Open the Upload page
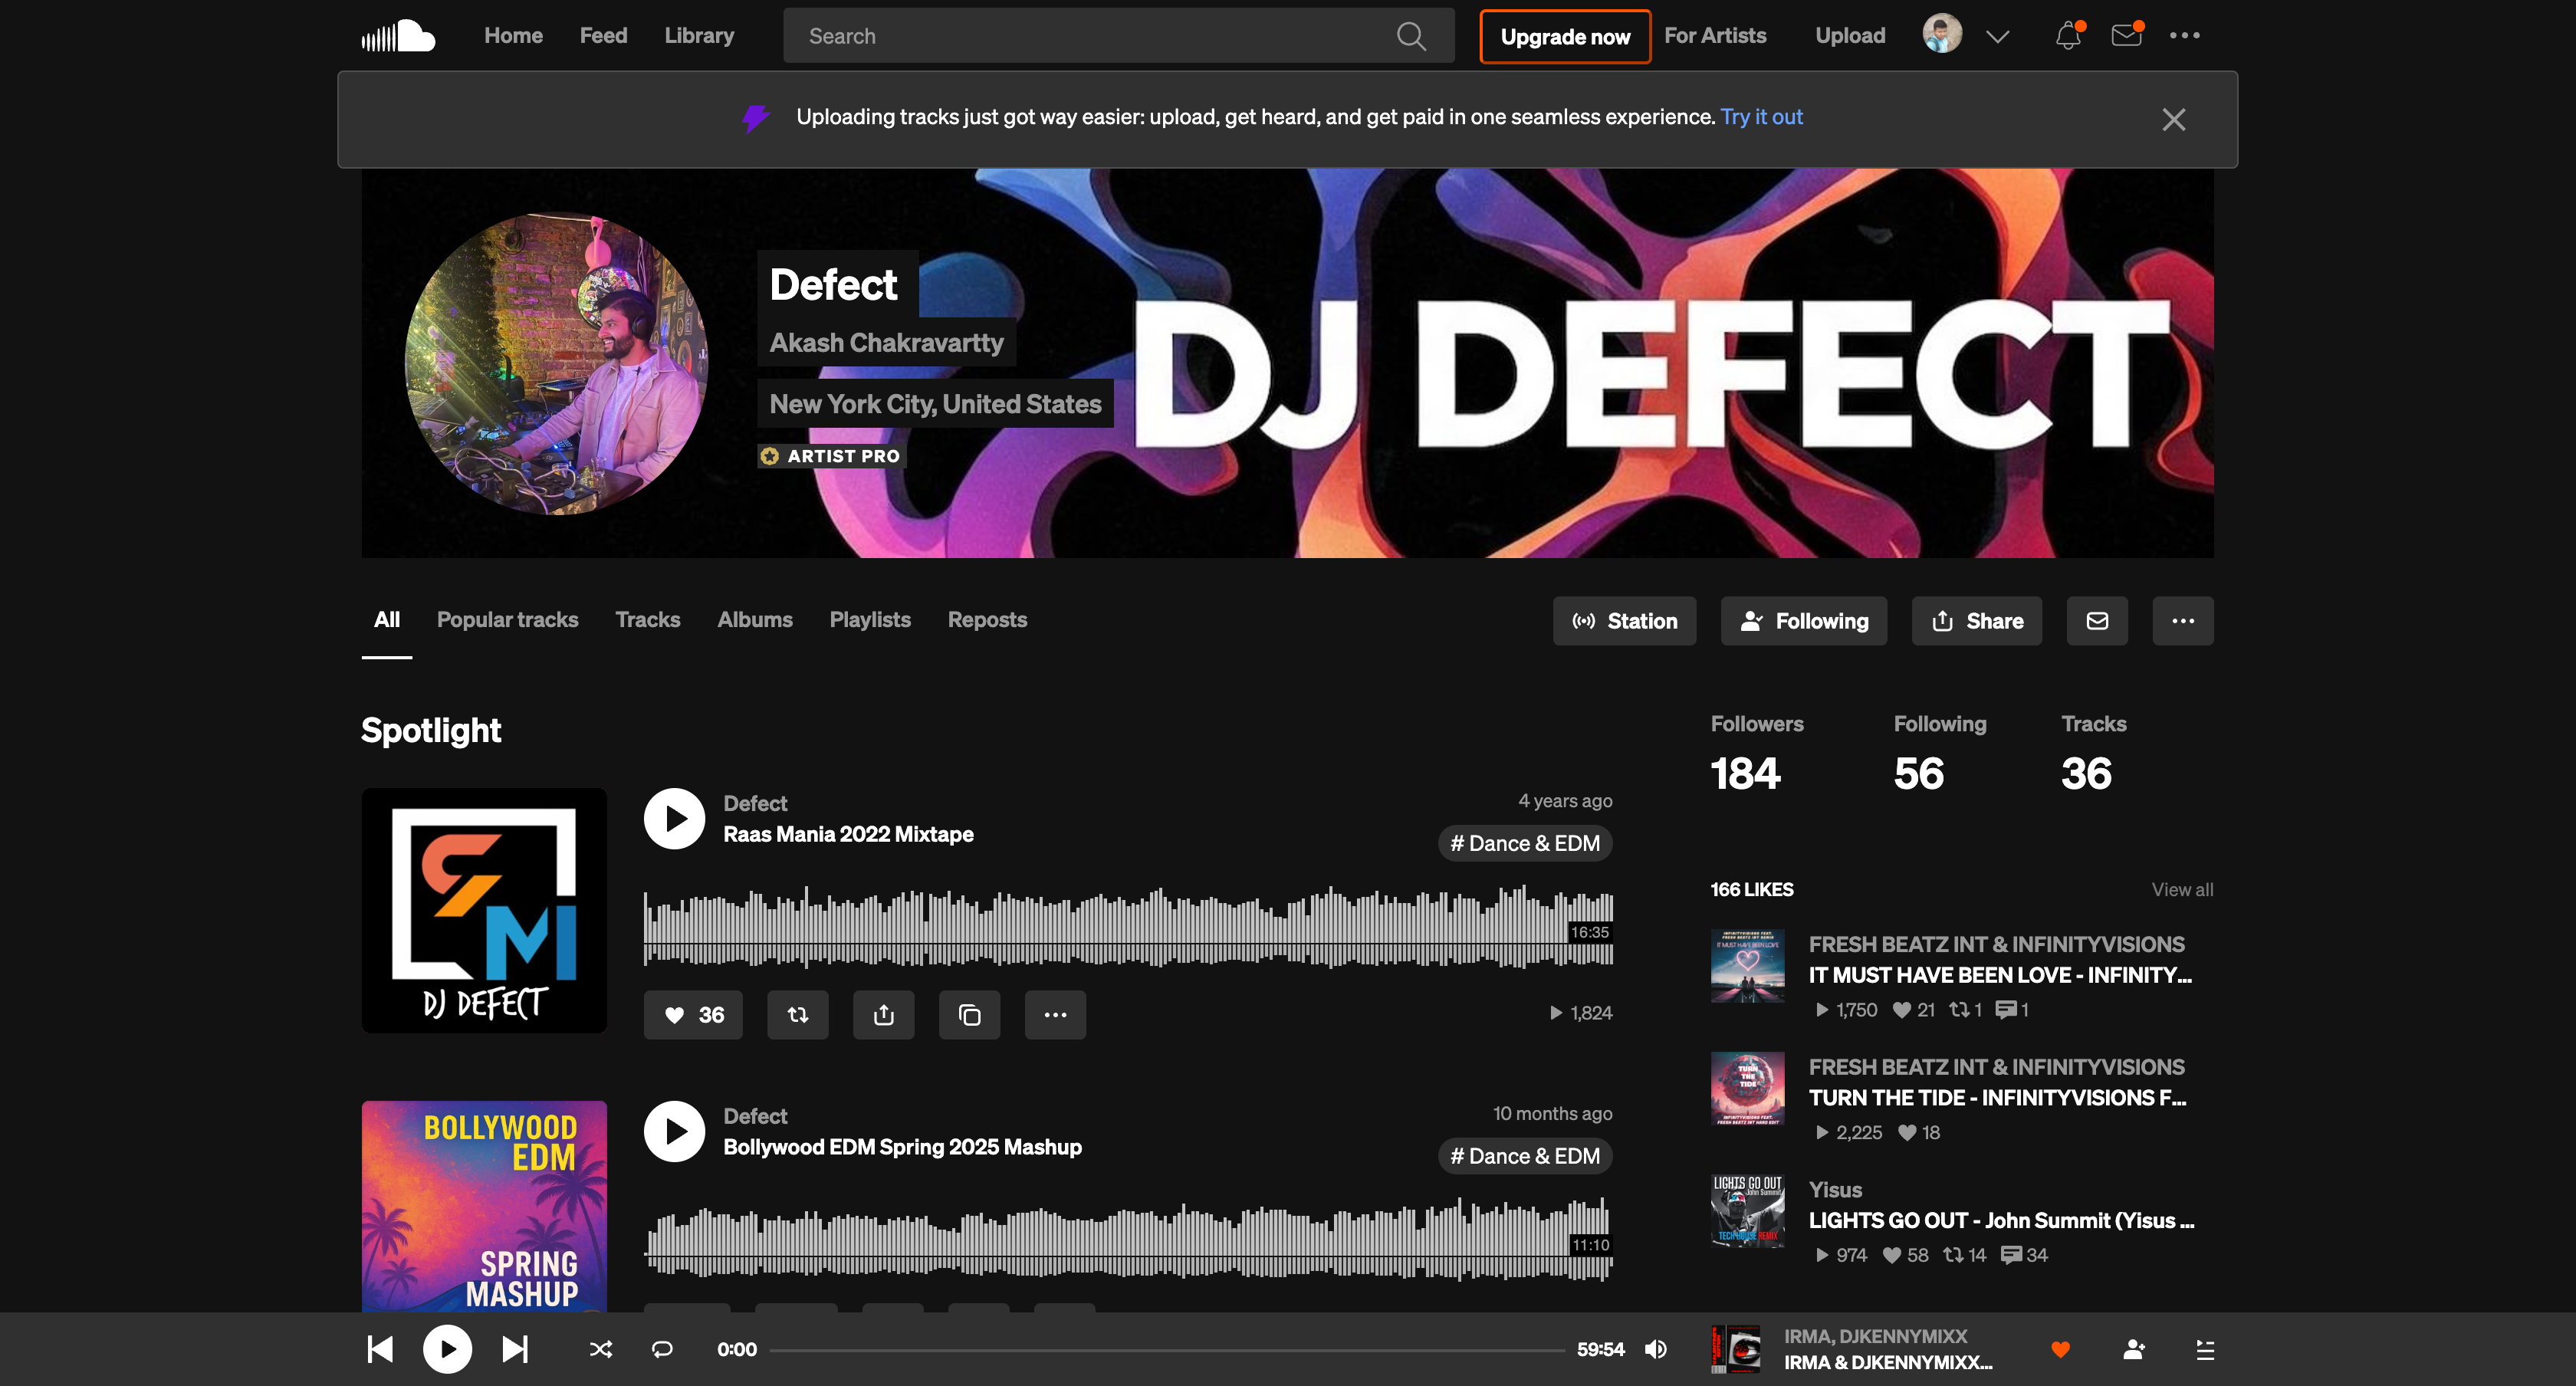2576x1386 pixels. tap(1850, 36)
